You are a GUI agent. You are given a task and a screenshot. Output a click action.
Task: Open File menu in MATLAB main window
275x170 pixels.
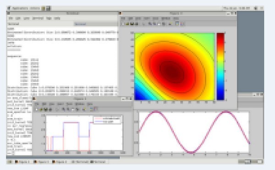coord(11,18)
